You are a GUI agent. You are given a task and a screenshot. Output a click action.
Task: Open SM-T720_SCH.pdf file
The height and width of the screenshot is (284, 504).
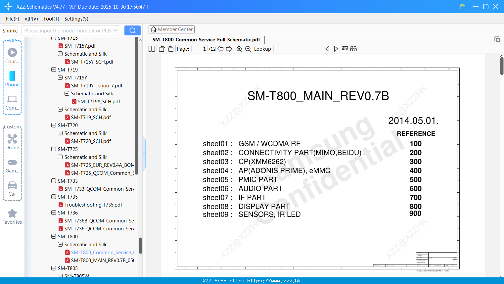91,141
